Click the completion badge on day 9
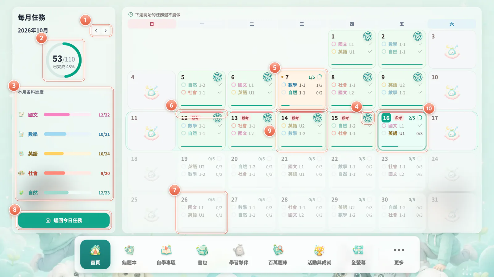 [418, 77]
